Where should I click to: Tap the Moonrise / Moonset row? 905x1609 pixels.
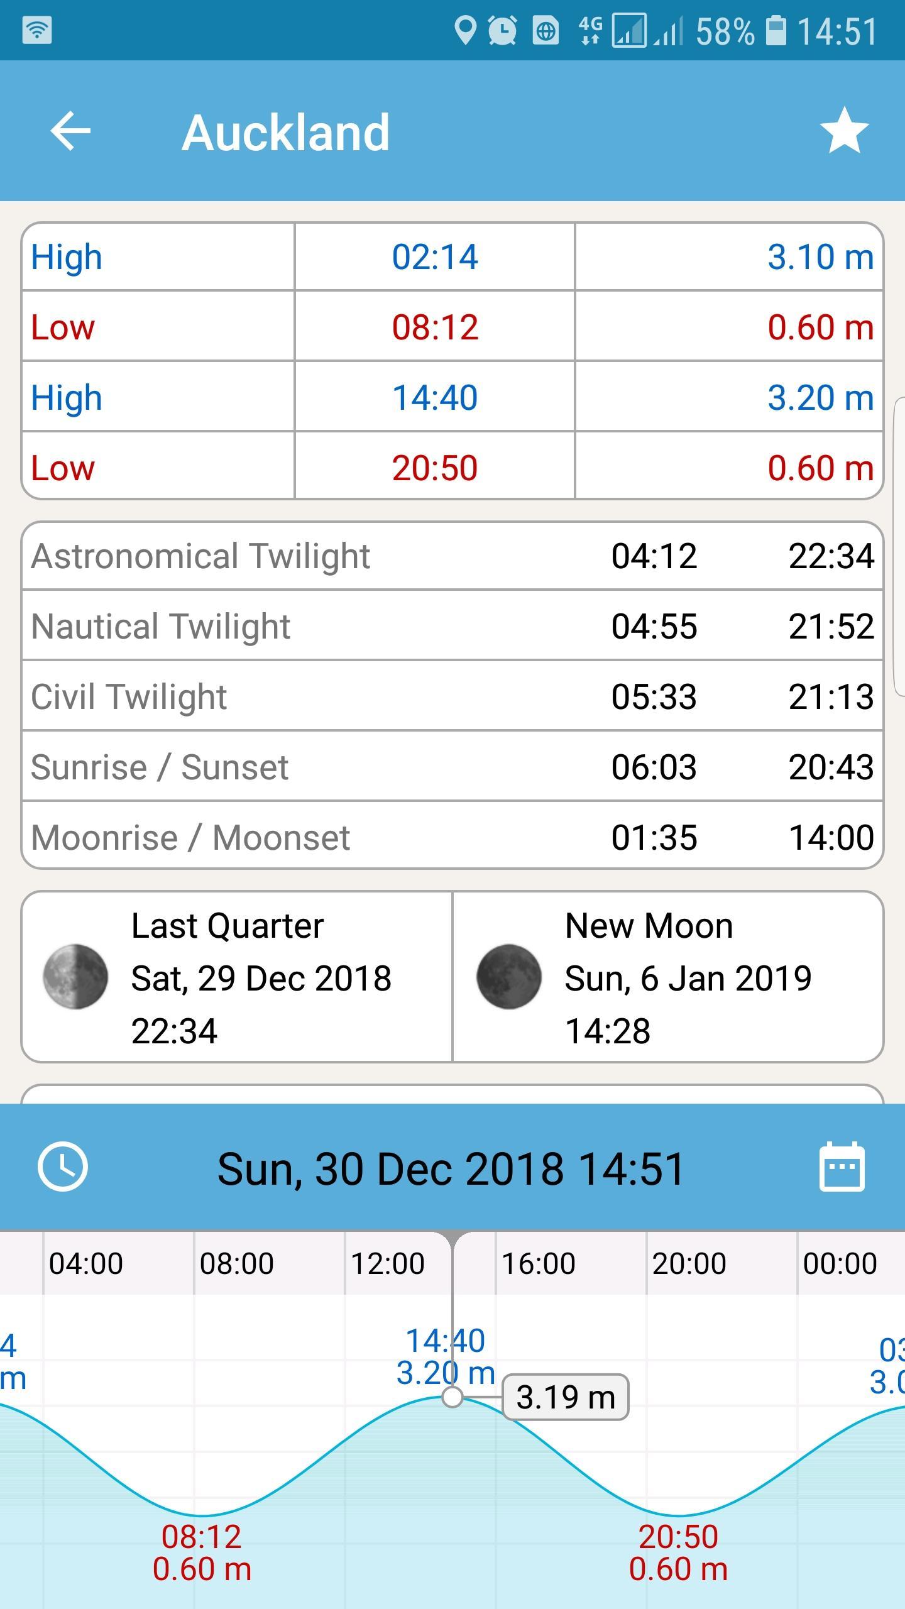click(x=452, y=837)
